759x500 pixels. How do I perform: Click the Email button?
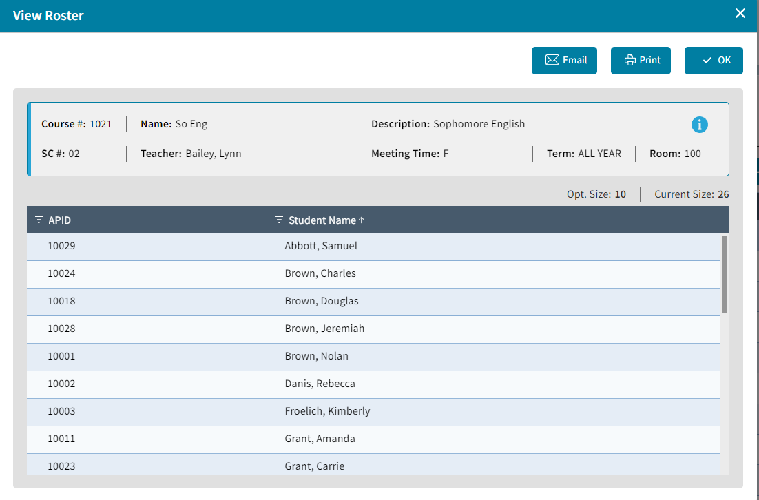click(x=564, y=61)
